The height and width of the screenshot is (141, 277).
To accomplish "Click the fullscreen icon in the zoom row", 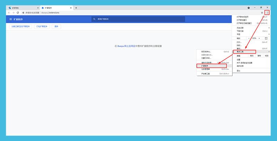I will [x=266, y=38].
